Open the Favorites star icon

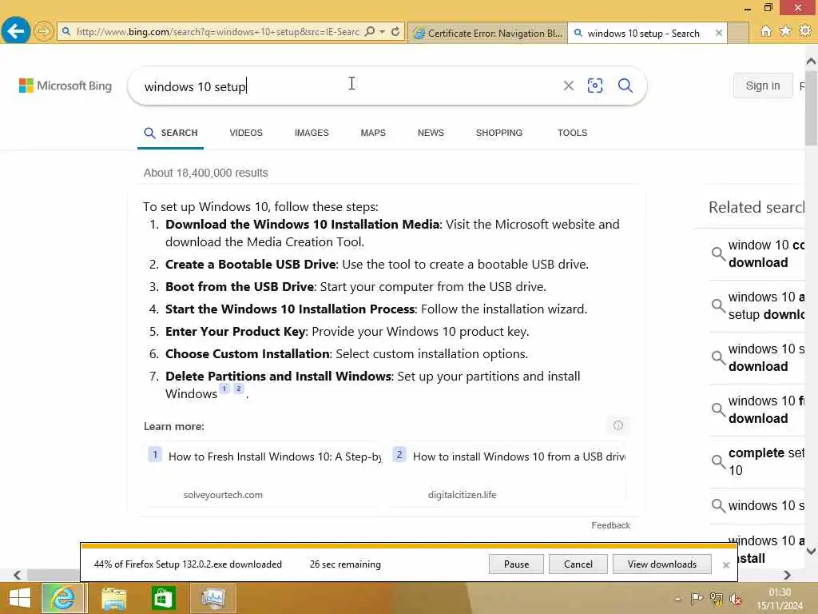[x=785, y=31]
